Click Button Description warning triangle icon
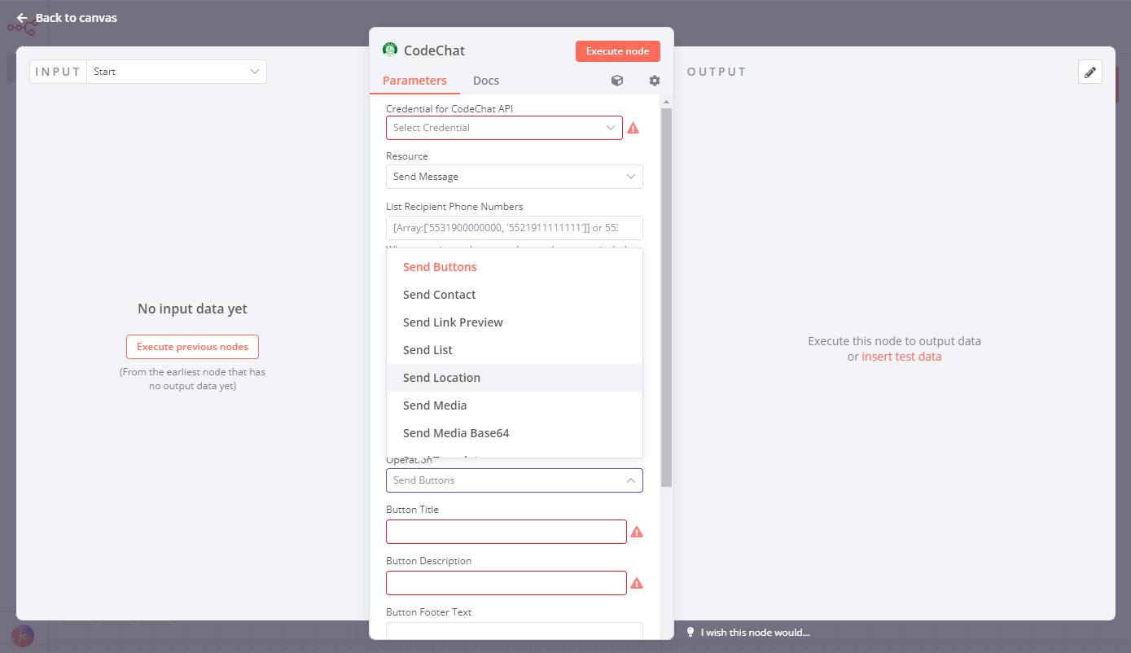Viewport: 1131px width, 653px height. coord(637,583)
